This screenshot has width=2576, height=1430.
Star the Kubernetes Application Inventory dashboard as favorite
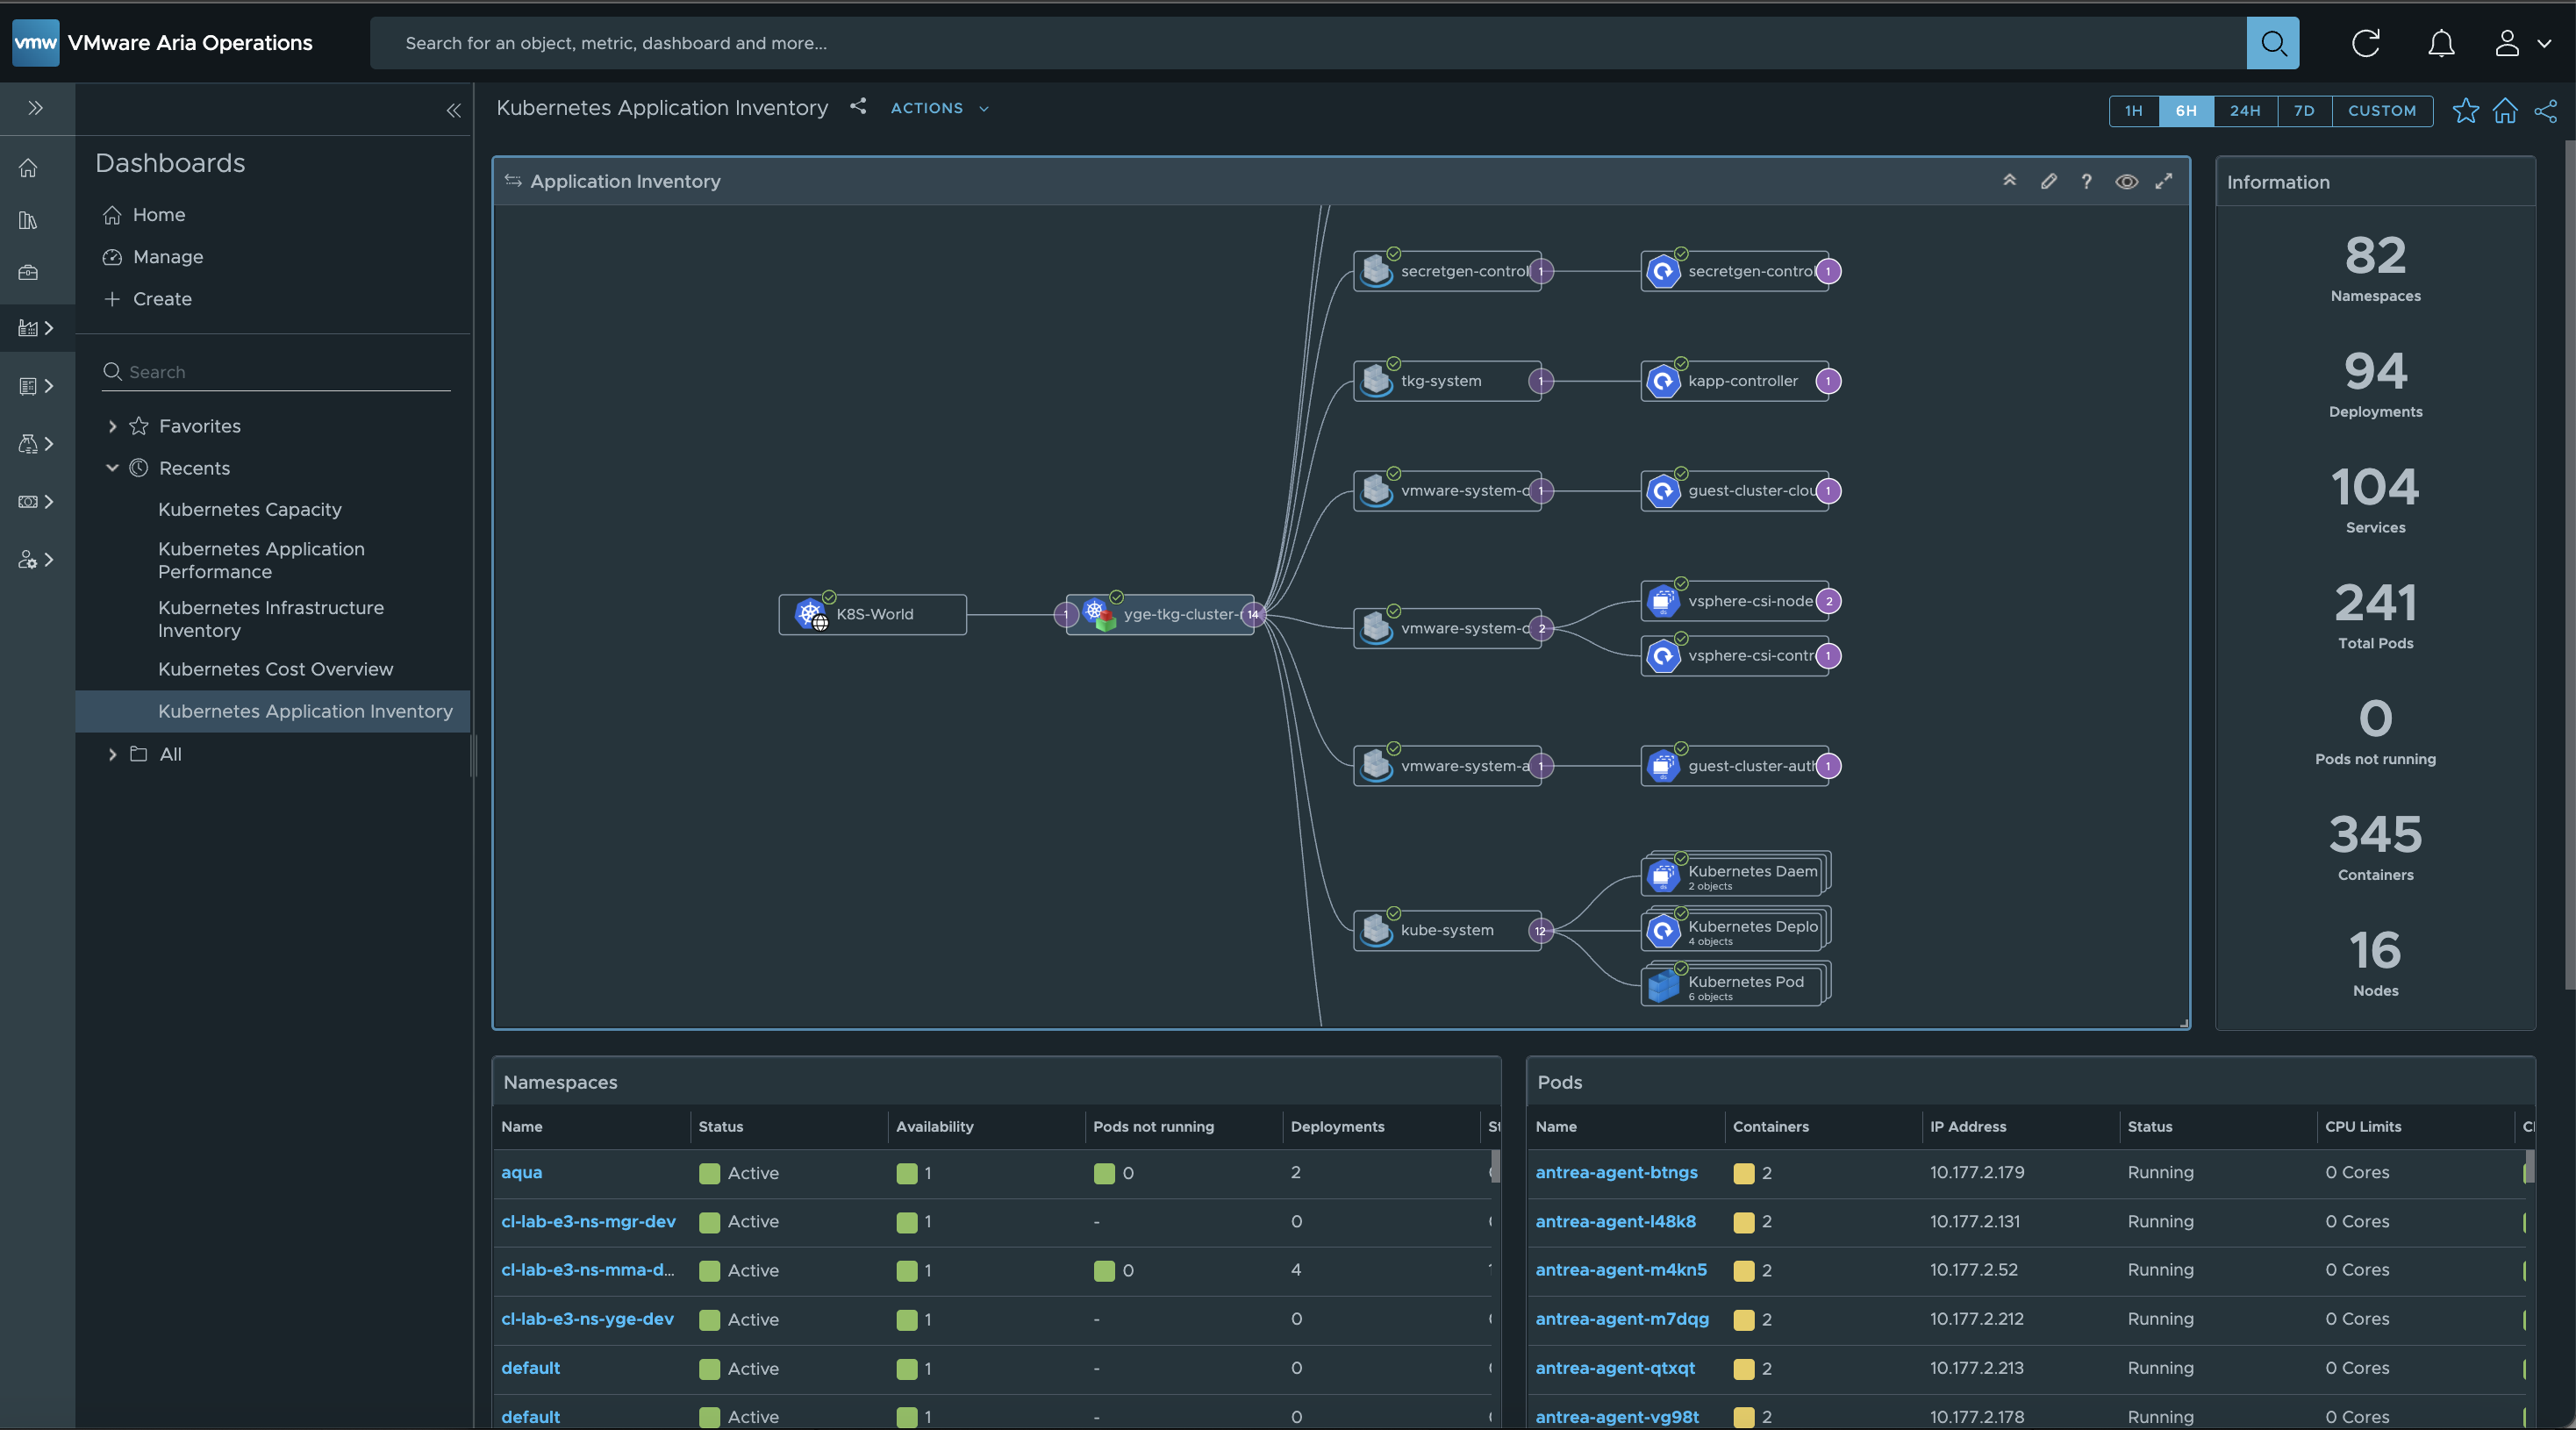click(x=2465, y=111)
